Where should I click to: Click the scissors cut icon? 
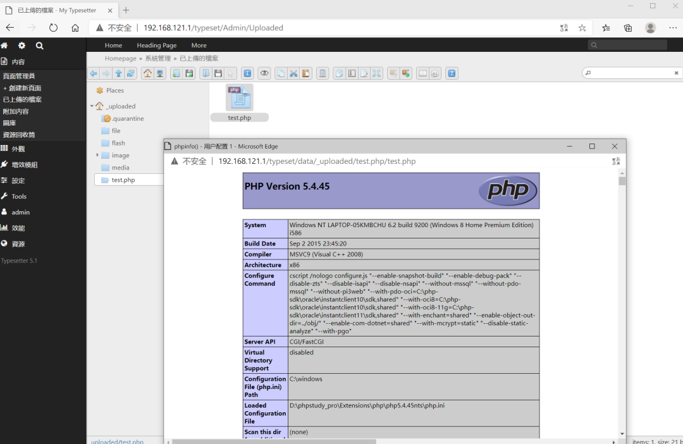[293, 73]
